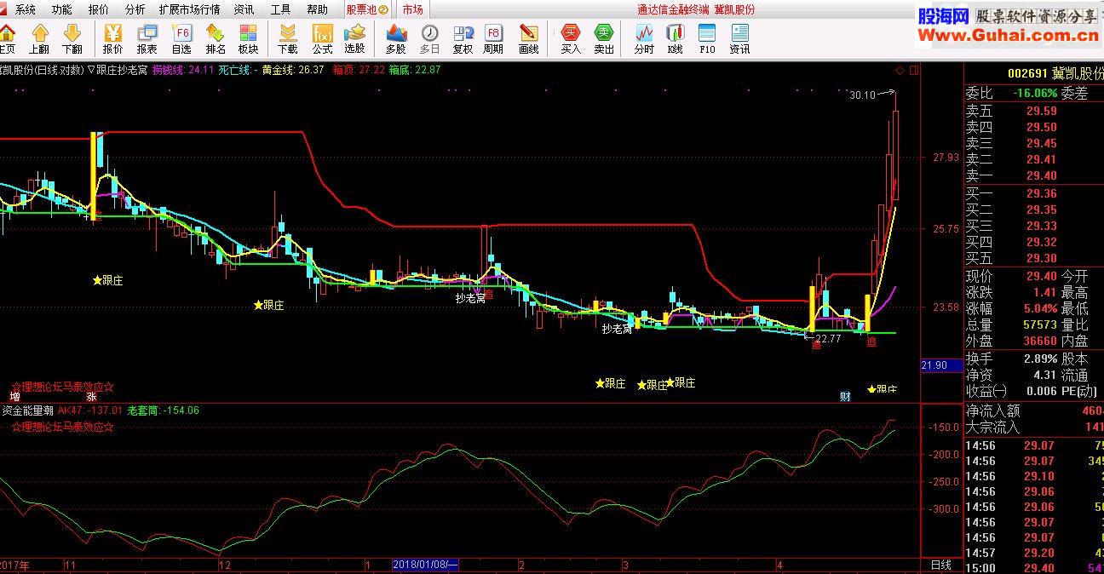Open the 板块 sectors icon
This screenshot has height=574, width=1104.
(248, 39)
